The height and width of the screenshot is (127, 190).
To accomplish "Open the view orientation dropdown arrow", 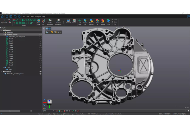I will 49,32.
